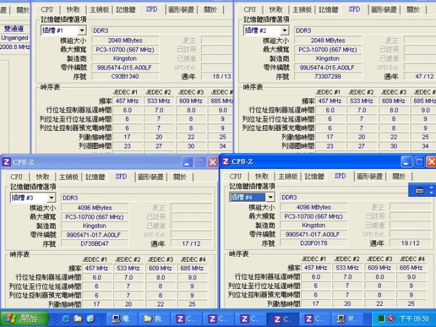Open the Start menu

[x=24, y=319]
